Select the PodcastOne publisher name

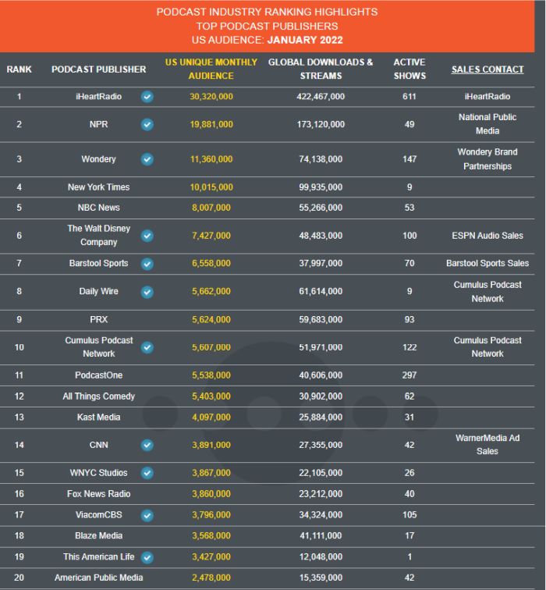98,375
